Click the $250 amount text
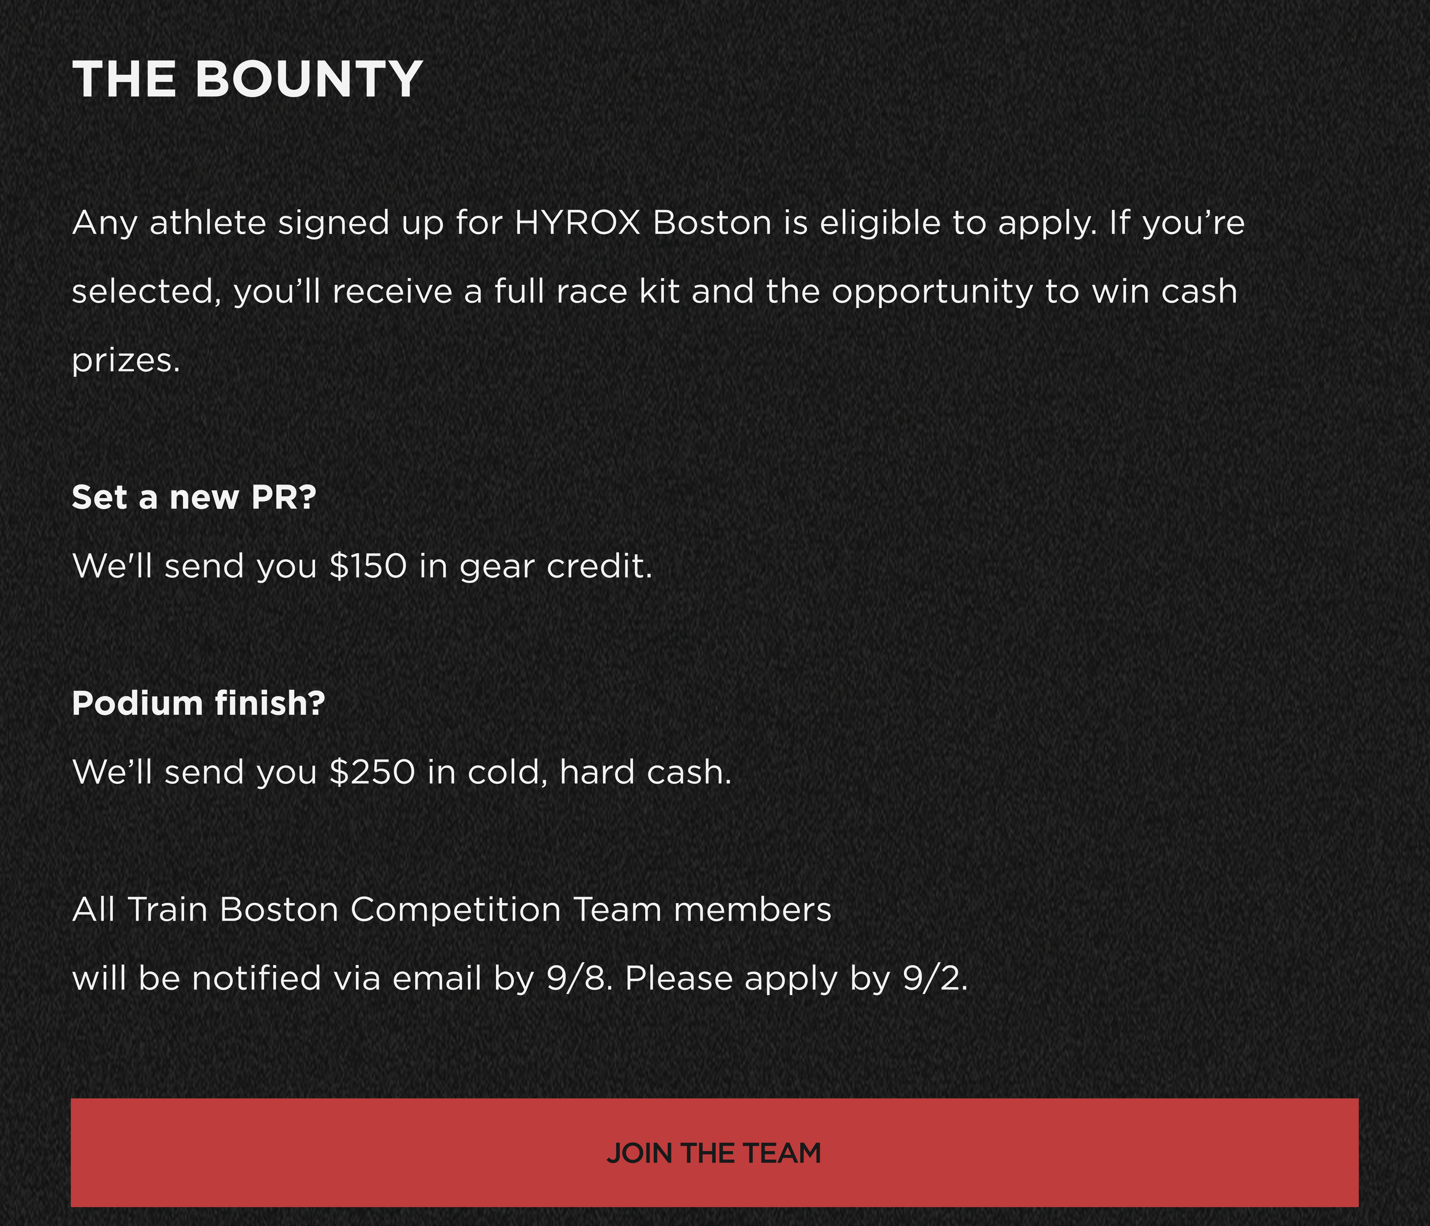This screenshot has height=1226, width=1430. coord(372,772)
